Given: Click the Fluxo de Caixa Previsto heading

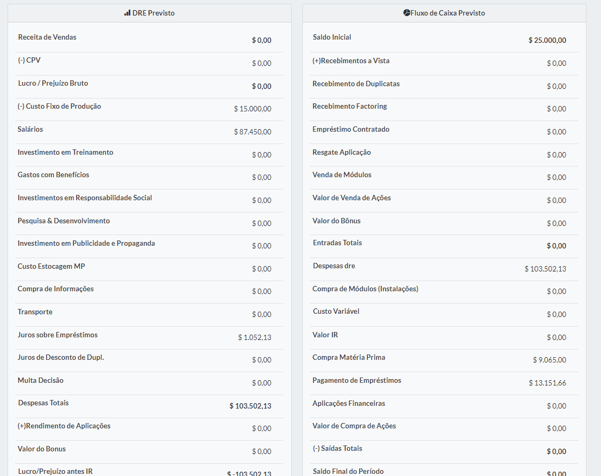Looking at the screenshot, I should pyautogui.click(x=448, y=13).
